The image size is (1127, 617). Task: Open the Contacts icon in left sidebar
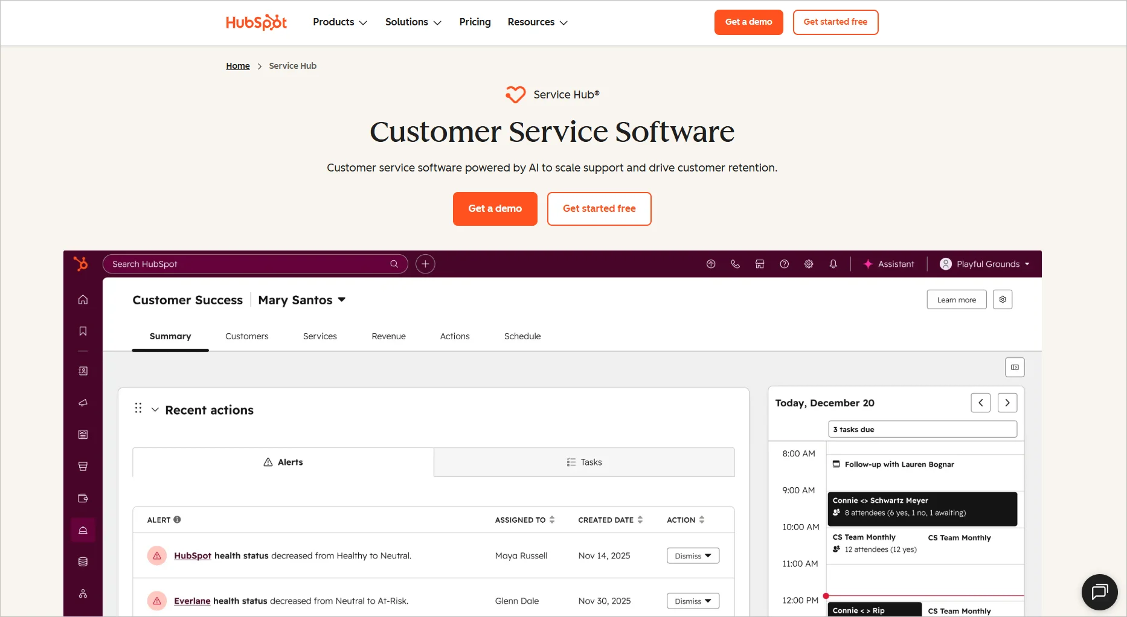point(83,371)
